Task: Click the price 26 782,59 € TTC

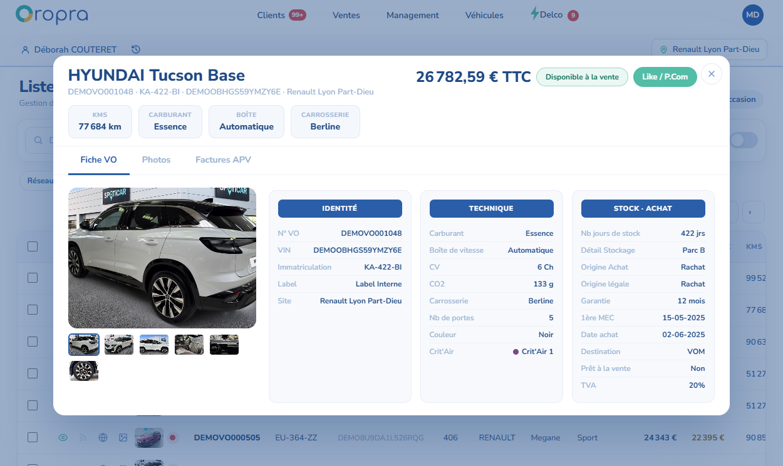Action: click(x=474, y=77)
